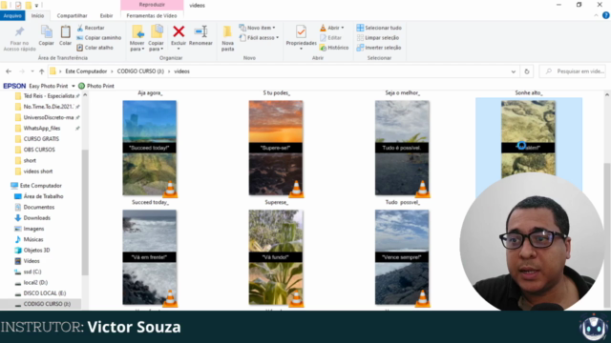Open Propriedades from the ribbon
This screenshot has height=343, width=611.
301,31
